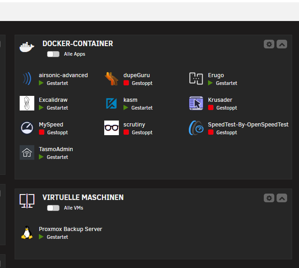Toggle the Alle VMs switch
This screenshot has width=299, height=268.
coord(53,208)
